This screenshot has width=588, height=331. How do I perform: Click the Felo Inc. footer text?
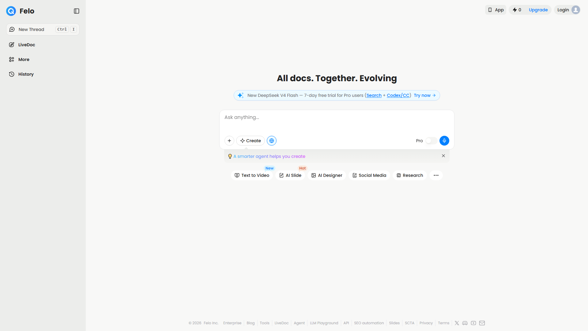pos(211,323)
